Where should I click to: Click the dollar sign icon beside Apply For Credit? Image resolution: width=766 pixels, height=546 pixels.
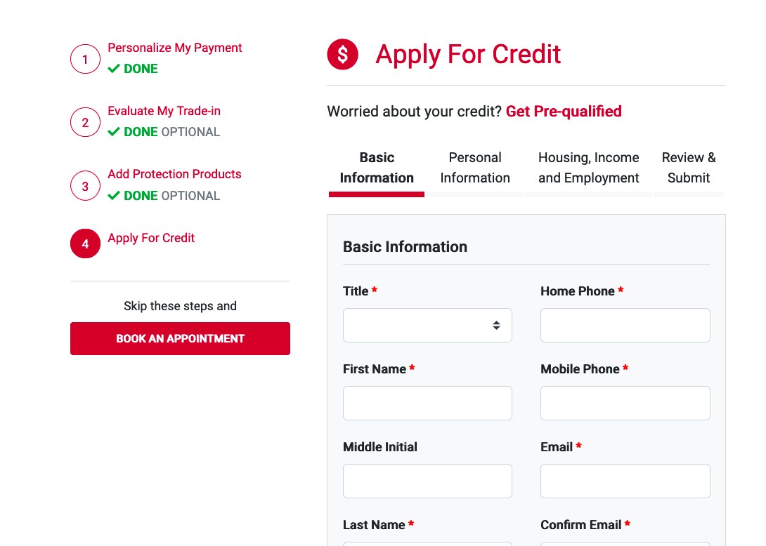pyautogui.click(x=342, y=54)
